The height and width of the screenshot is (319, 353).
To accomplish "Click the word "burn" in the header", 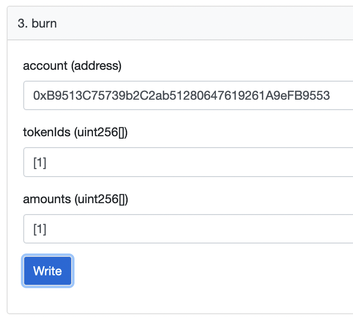I will click(44, 23).
